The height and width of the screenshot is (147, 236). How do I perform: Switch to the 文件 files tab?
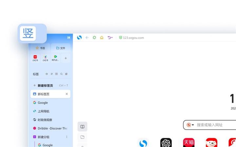pyautogui.click(x=61, y=48)
